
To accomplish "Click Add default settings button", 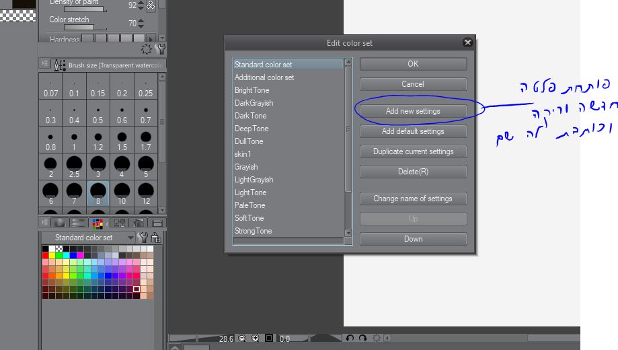I will [x=413, y=131].
